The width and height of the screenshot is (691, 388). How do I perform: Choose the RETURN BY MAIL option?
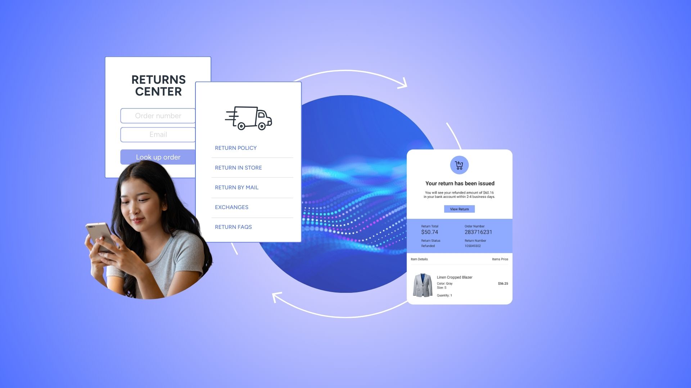coord(236,188)
